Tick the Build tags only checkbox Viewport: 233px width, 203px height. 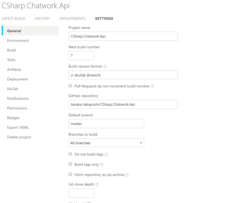coord(70,164)
